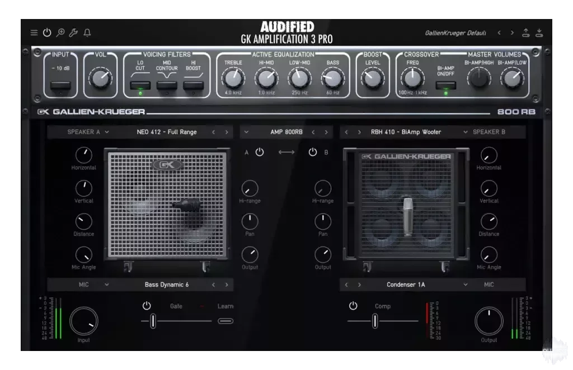Click the LOW-MID 250 Hz knob

300,78
